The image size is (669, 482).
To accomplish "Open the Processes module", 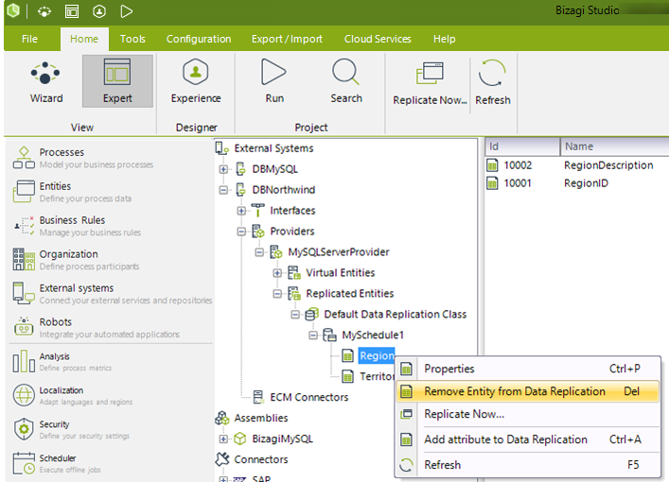I will tap(83, 158).
